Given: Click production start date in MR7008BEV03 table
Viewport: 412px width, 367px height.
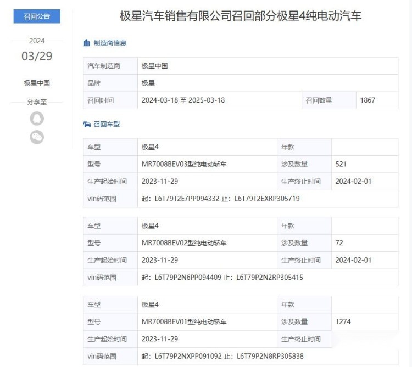Looking at the screenshot, I should tap(160, 181).
